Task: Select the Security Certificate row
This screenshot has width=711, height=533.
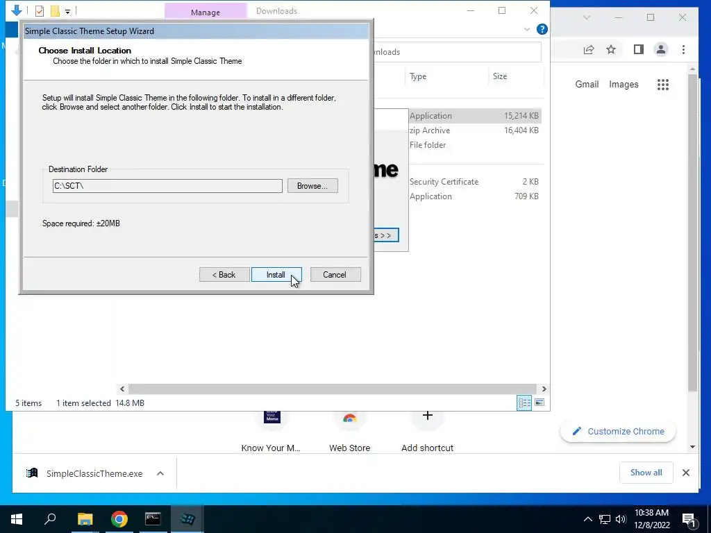Action: click(475, 181)
